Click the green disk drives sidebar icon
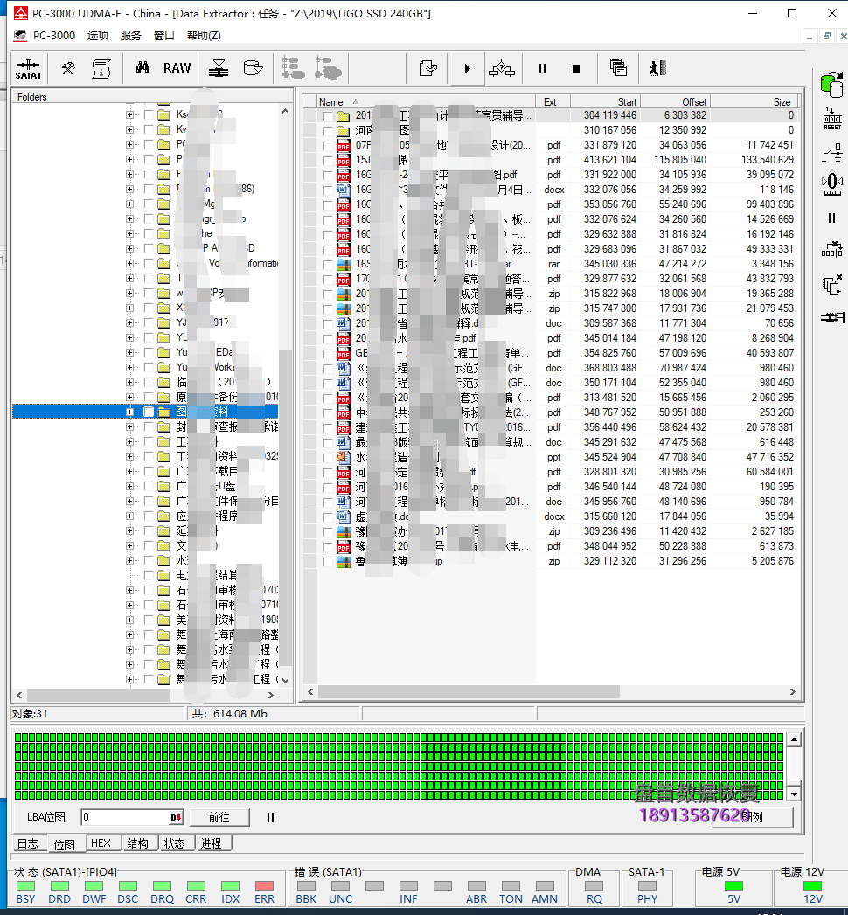This screenshot has height=915, width=848. tap(831, 85)
